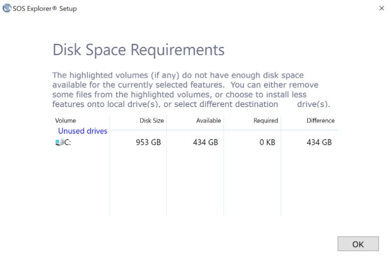Viewport: 391px width, 258px height.
Task: Close the SOS Explorer Setup dialog
Action: (x=382, y=8)
